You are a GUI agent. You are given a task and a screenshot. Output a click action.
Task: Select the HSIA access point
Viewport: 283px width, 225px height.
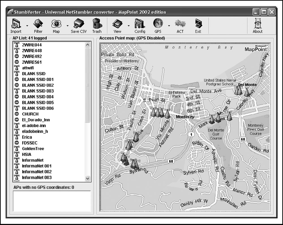tap(27, 155)
